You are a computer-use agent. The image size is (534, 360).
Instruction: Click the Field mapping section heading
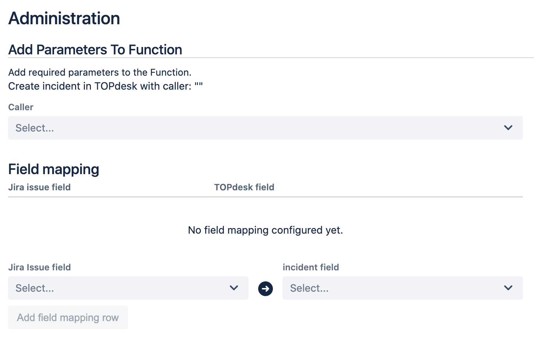coord(54,169)
